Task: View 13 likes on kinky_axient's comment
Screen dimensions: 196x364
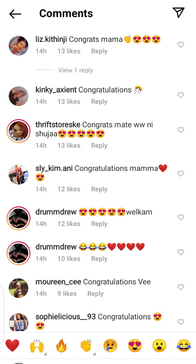Action: click(x=69, y=102)
